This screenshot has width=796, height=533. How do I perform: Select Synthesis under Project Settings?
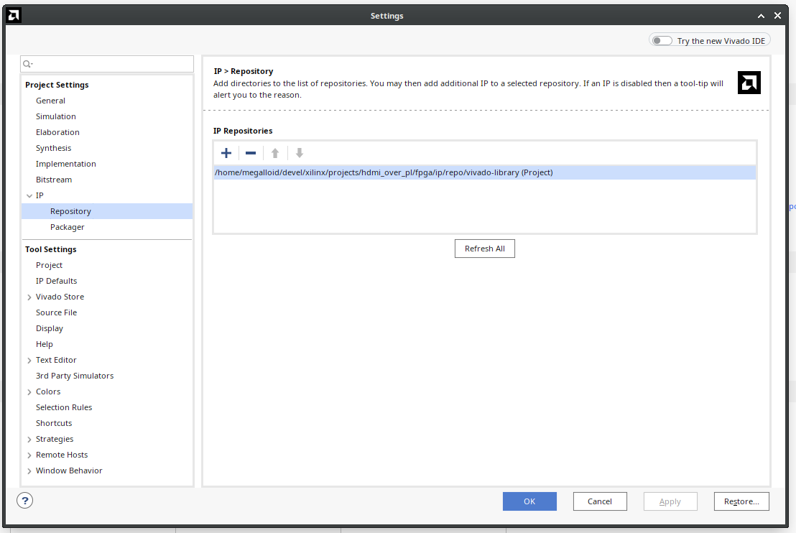point(53,148)
